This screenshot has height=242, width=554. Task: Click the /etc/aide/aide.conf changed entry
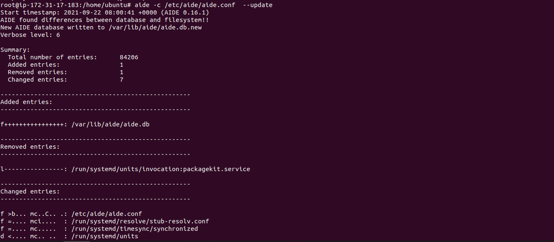tap(107, 214)
